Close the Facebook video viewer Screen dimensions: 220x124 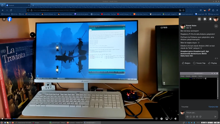(4, 19)
